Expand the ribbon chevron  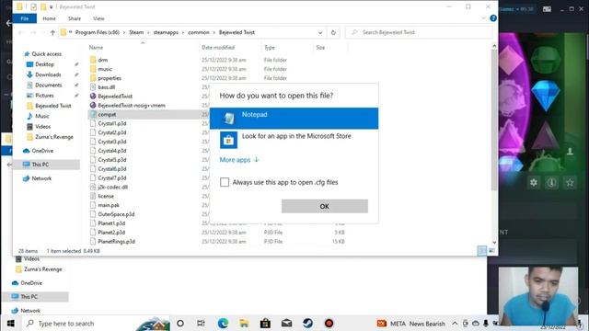coord(484,18)
